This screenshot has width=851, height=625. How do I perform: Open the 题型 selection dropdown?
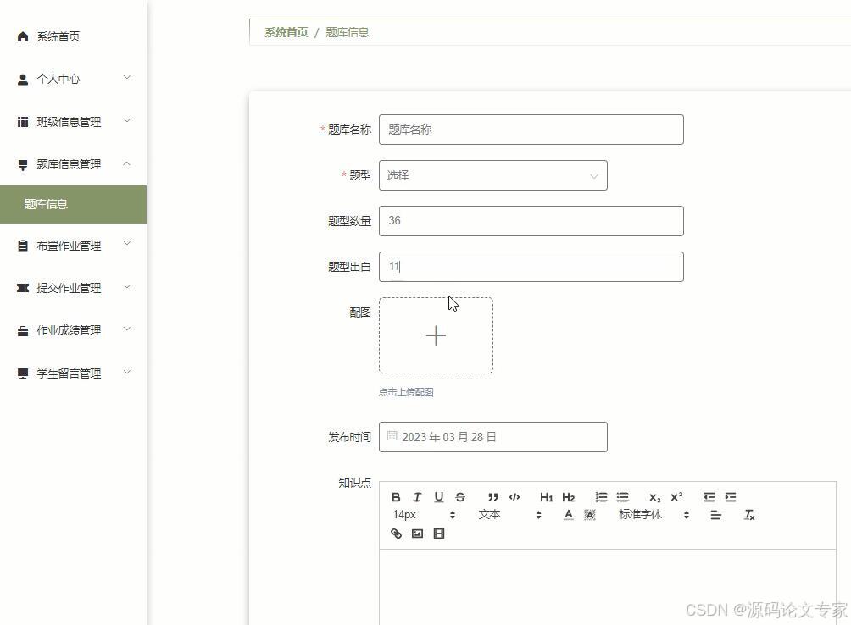click(x=492, y=175)
